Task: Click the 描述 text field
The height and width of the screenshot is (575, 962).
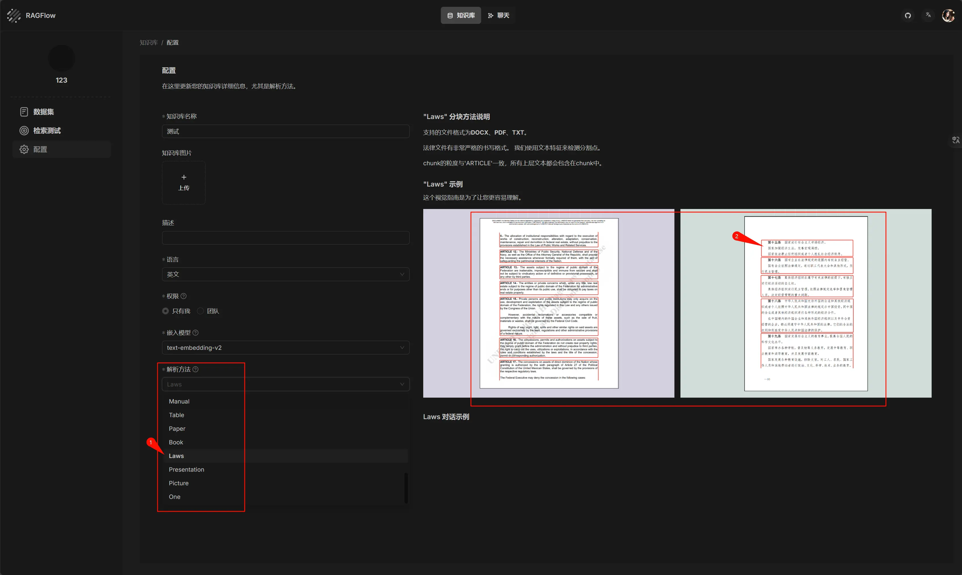Action: point(286,238)
